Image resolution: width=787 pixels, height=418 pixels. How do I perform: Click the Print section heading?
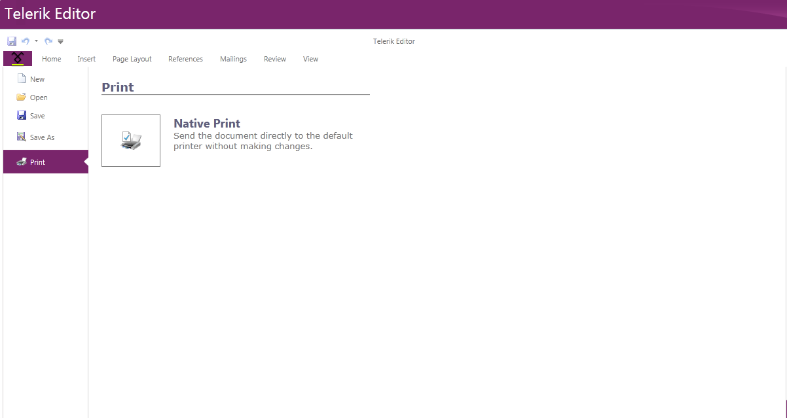pos(118,87)
